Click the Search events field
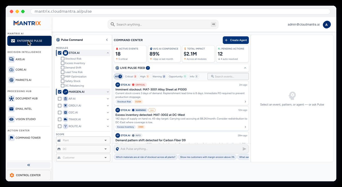The height and width of the screenshot is (187, 342). coord(228,76)
